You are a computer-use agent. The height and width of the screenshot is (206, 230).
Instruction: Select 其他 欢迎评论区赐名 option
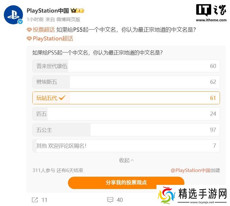tap(126, 146)
